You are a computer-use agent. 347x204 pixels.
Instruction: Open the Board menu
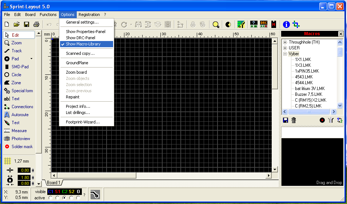click(x=30, y=15)
